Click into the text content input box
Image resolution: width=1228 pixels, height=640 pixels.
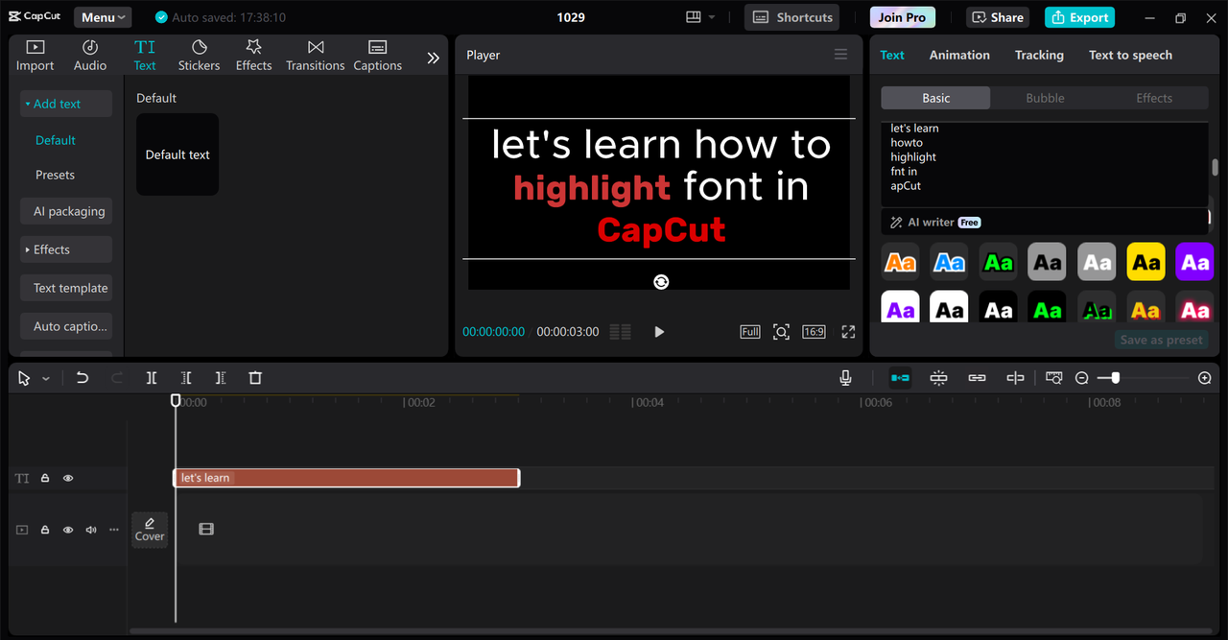(x=1045, y=164)
